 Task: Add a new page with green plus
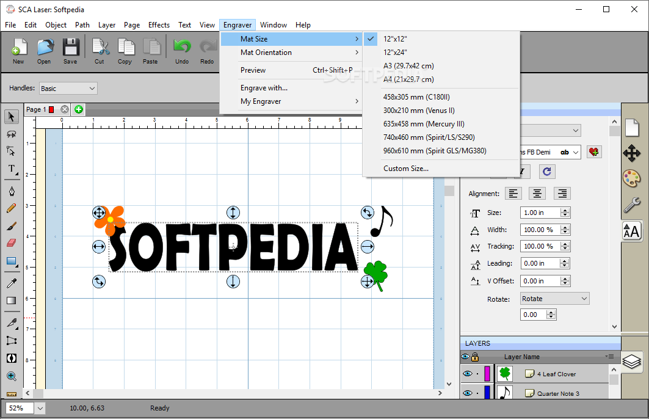(79, 109)
